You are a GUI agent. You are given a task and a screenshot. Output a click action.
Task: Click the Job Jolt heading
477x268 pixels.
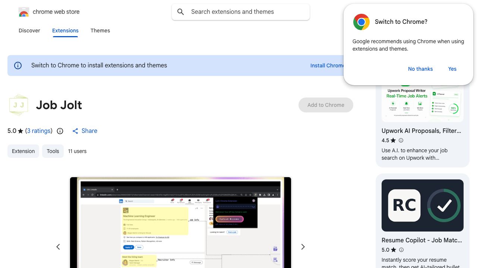[59, 105]
